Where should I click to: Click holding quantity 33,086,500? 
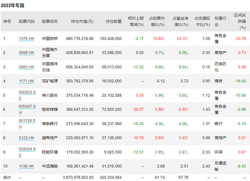click(112, 53)
